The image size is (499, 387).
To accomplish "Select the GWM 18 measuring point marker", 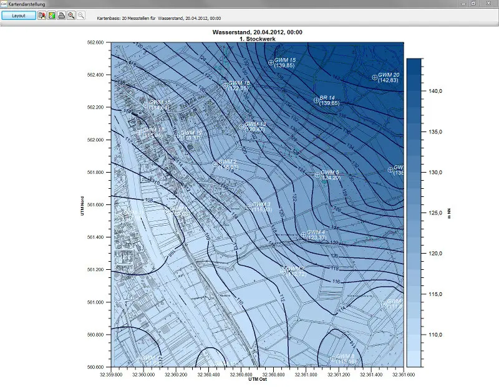I will (x=225, y=85).
